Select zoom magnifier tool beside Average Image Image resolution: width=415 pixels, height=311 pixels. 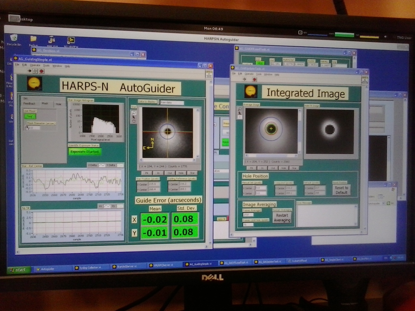240,109
